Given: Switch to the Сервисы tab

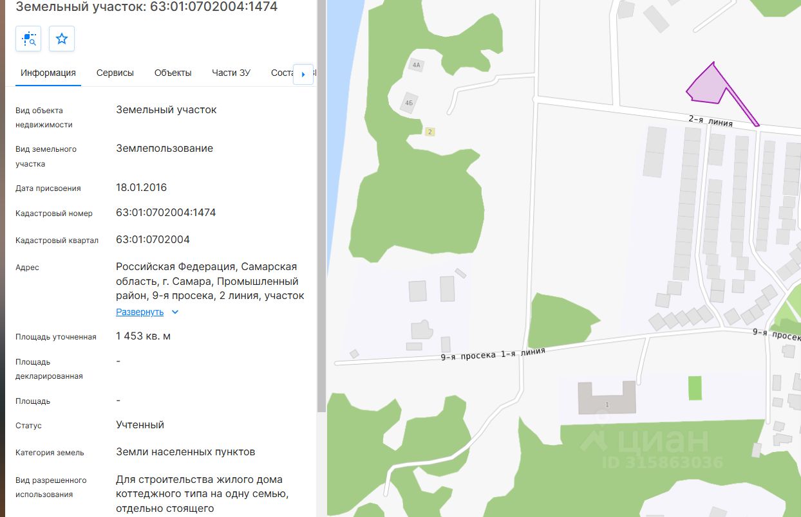Looking at the screenshot, I should pos(115,73).
